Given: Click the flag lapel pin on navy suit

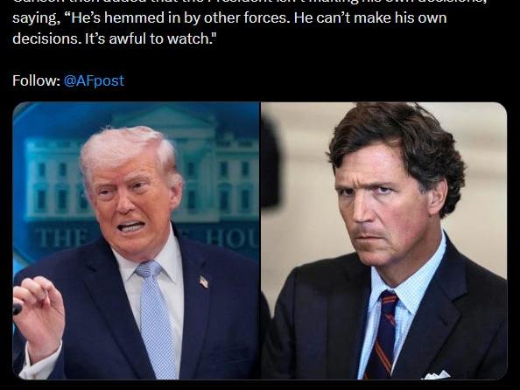Looking at the screenshot, I should [x=204, y=282].
